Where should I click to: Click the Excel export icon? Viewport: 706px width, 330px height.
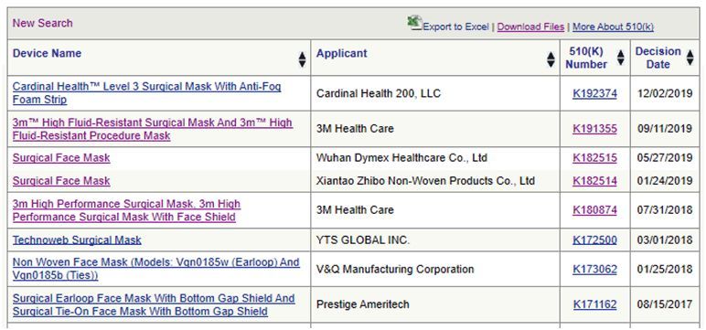pyautogui.click(x=414, y=24)
